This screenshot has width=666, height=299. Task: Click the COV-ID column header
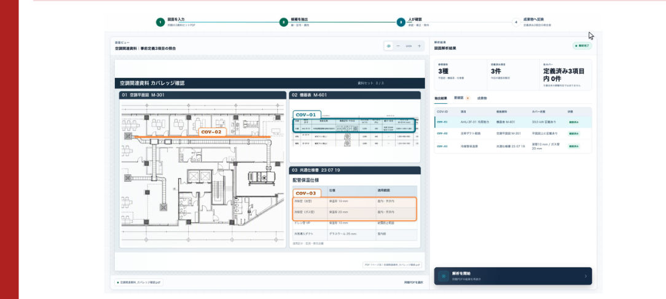[442, 111]
